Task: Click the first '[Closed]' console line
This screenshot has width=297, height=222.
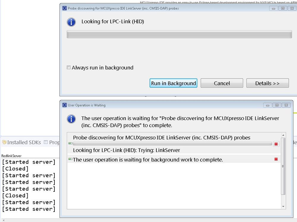Action: [x=15, y=169]
